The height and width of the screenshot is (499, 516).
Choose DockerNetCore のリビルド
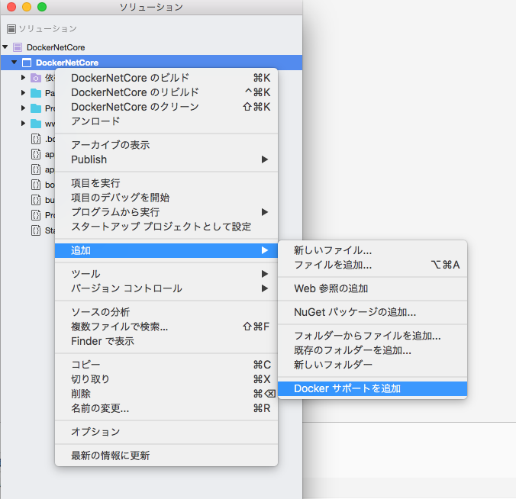tap(166, 92)
